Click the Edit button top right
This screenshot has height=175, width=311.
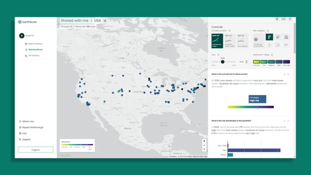pyautogui.click(x=283, y=19)
